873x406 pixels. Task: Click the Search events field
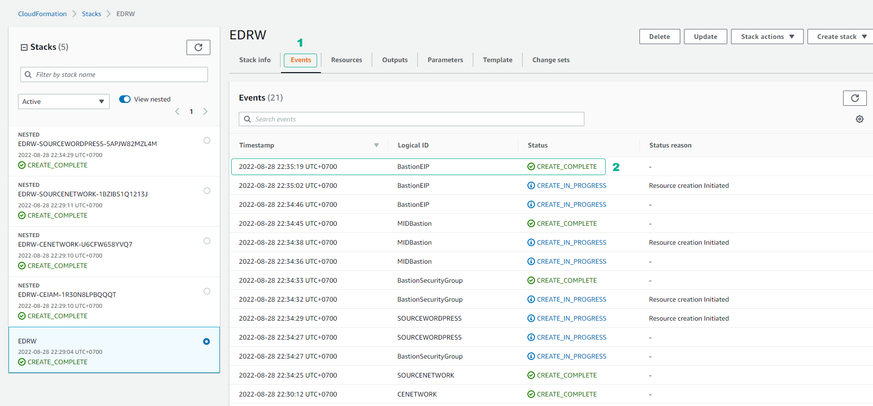pos(412,119)
